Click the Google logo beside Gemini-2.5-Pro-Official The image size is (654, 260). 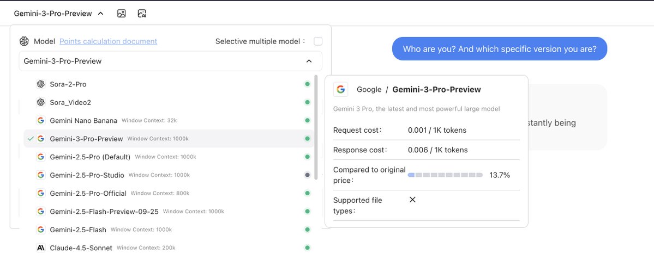point(40,193)
